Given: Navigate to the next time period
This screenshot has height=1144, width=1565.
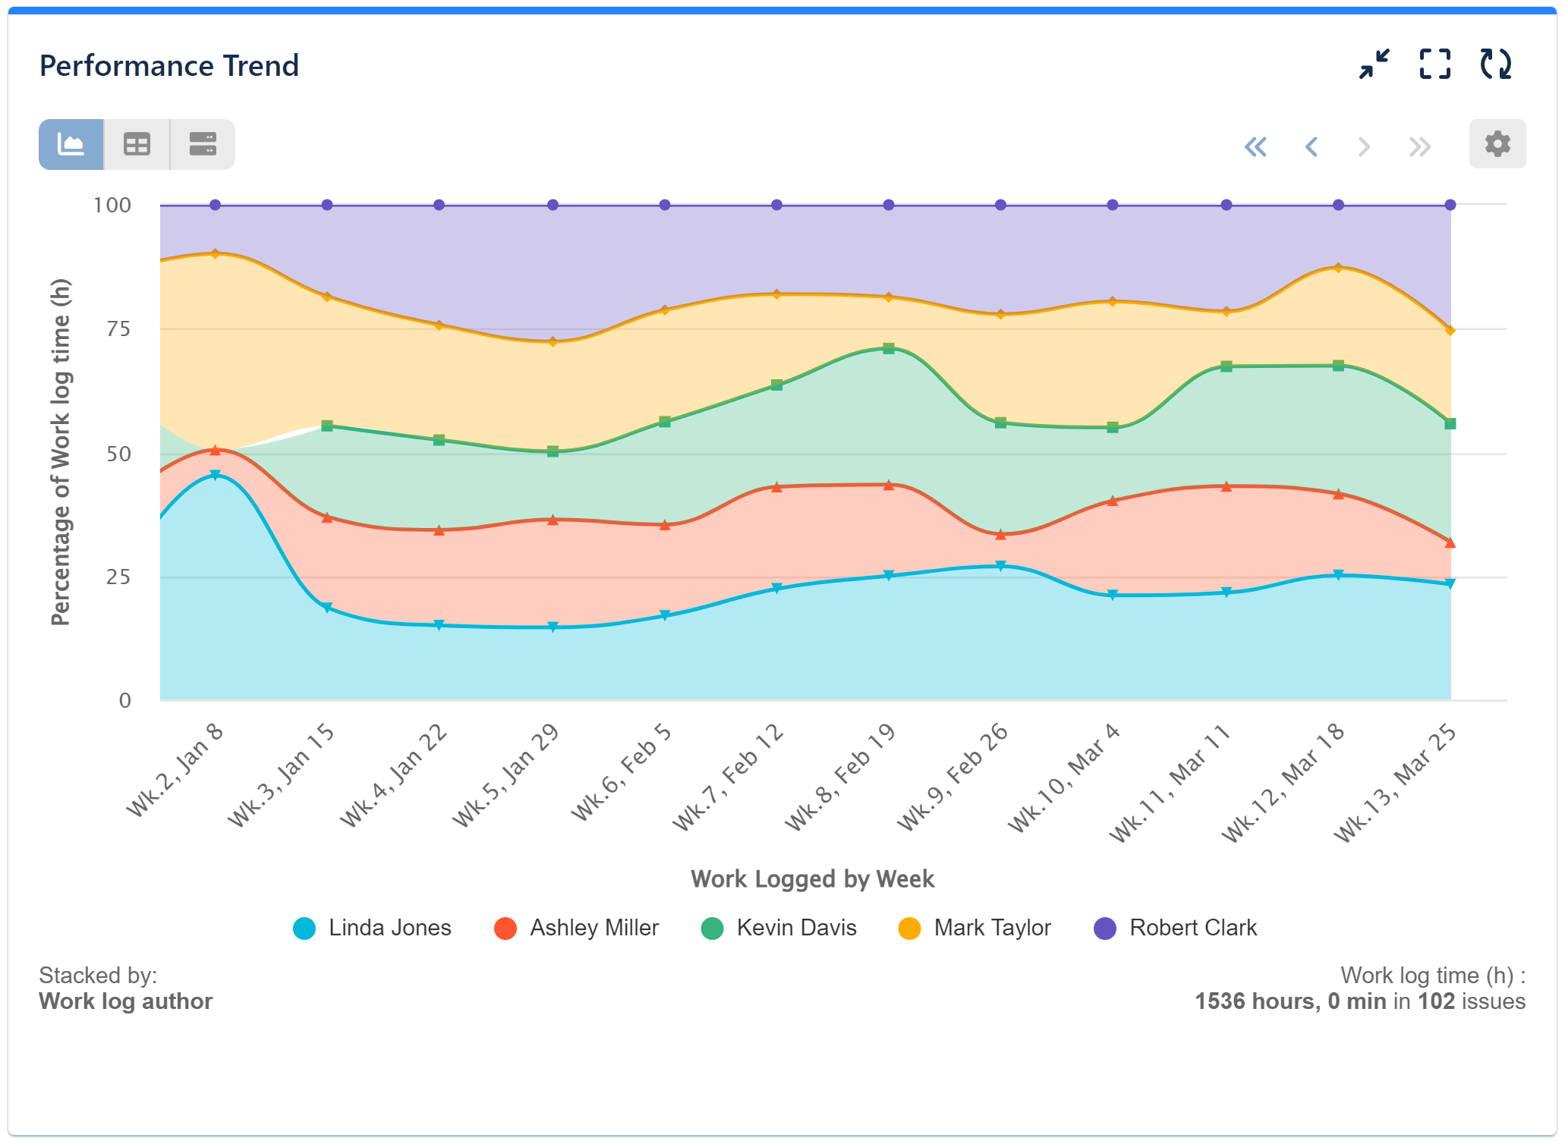Looking at the screenshot, I should point(1364,147).
